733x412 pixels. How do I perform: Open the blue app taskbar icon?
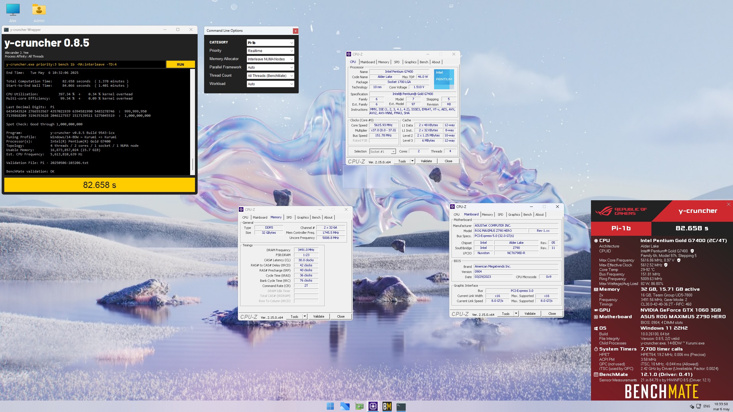[345, 406]
